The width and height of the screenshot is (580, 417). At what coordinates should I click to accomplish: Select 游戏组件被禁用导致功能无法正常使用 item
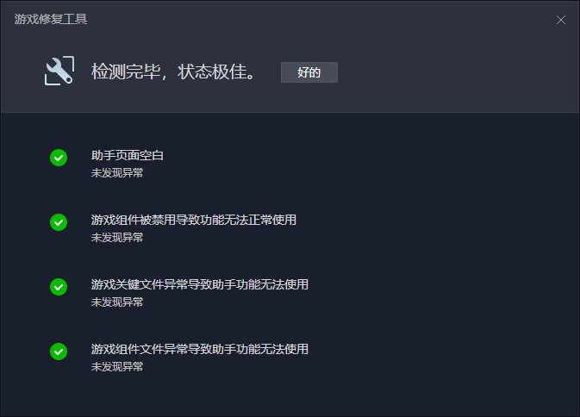coord(193,220)
